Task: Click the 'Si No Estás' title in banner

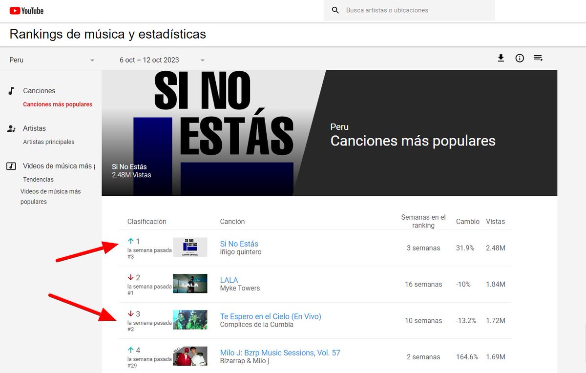Action: (x=129, y=166)
